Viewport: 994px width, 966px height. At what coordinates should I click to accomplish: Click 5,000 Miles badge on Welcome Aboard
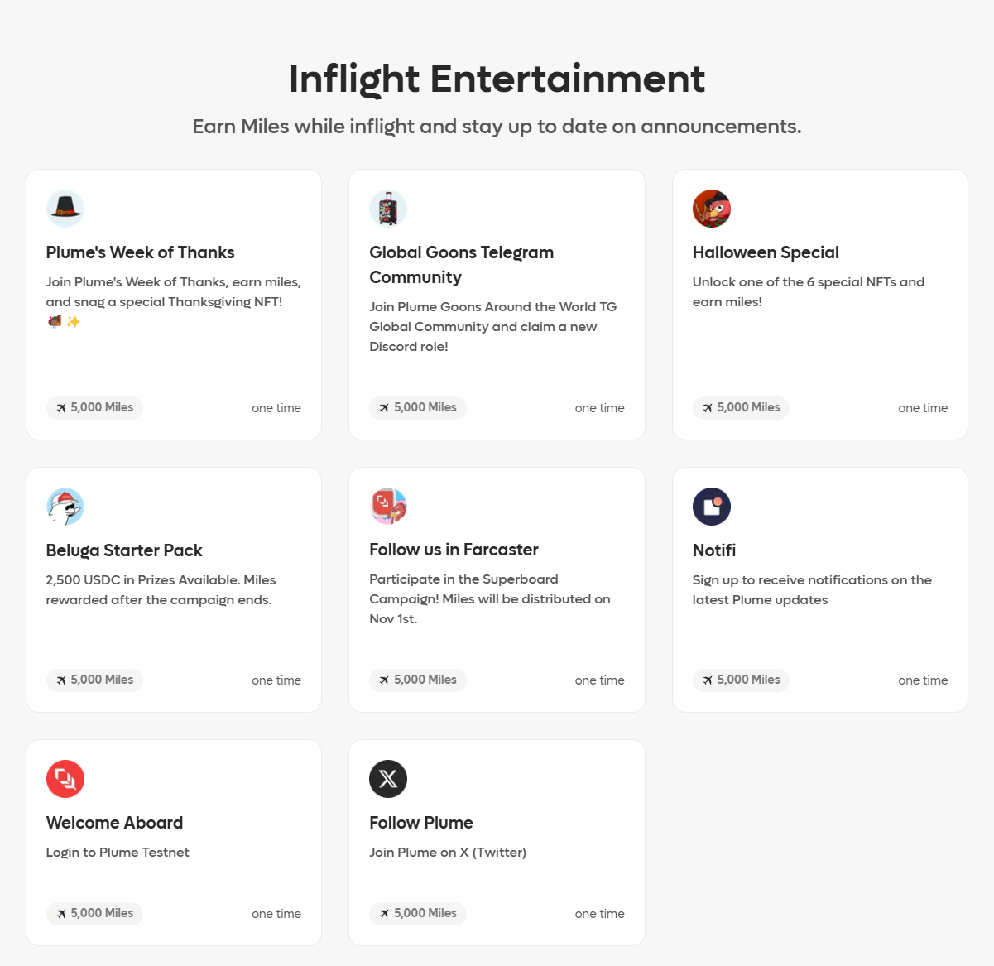point(94,913)
